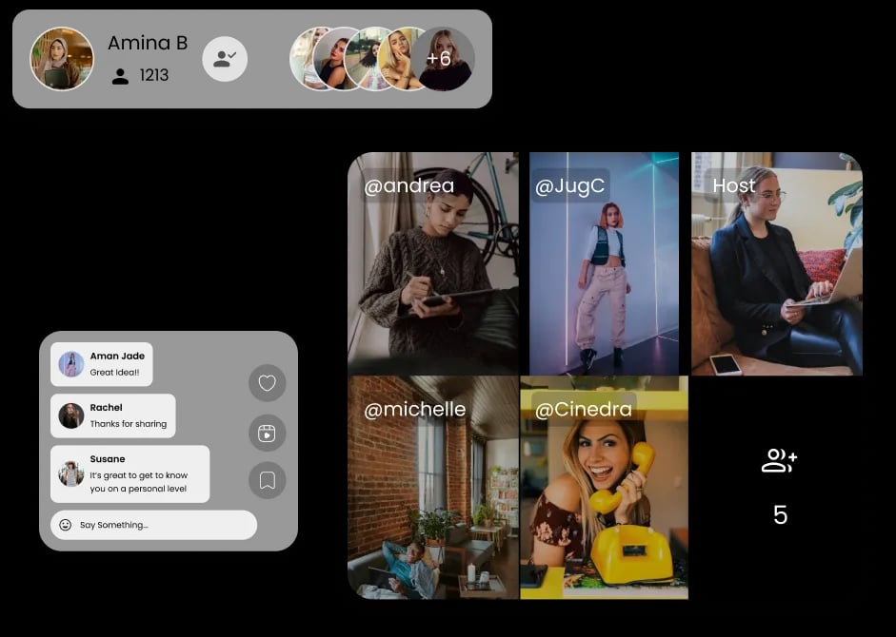Click the heart like icon
The image size is (896, 637).
[x=267, y=383]
